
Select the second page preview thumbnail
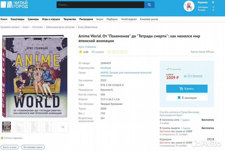(21, 127)
